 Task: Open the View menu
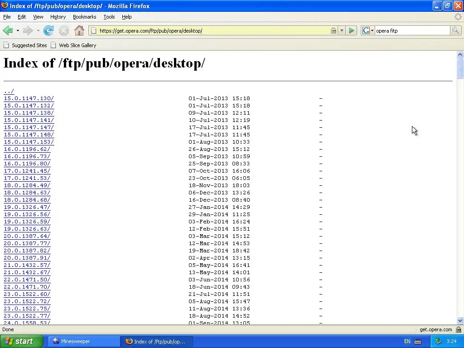pos(38,17)
